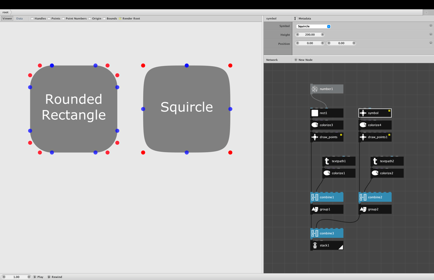
Task: Enable the Handles checkbox
Action: click(x=32, y=19)
